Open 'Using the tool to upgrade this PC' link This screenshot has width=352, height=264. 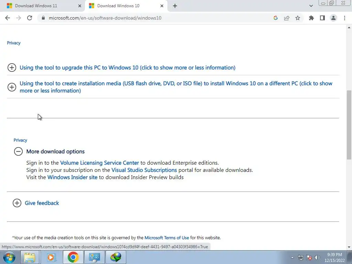click(128, 68)
